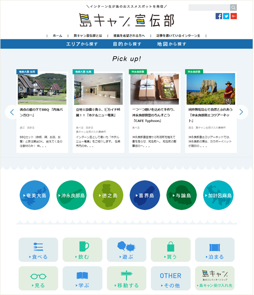Select the 奄美大島 island circle
Image resolution: width=254 pixels, height=295 pixels.
(x=35, y=195)
